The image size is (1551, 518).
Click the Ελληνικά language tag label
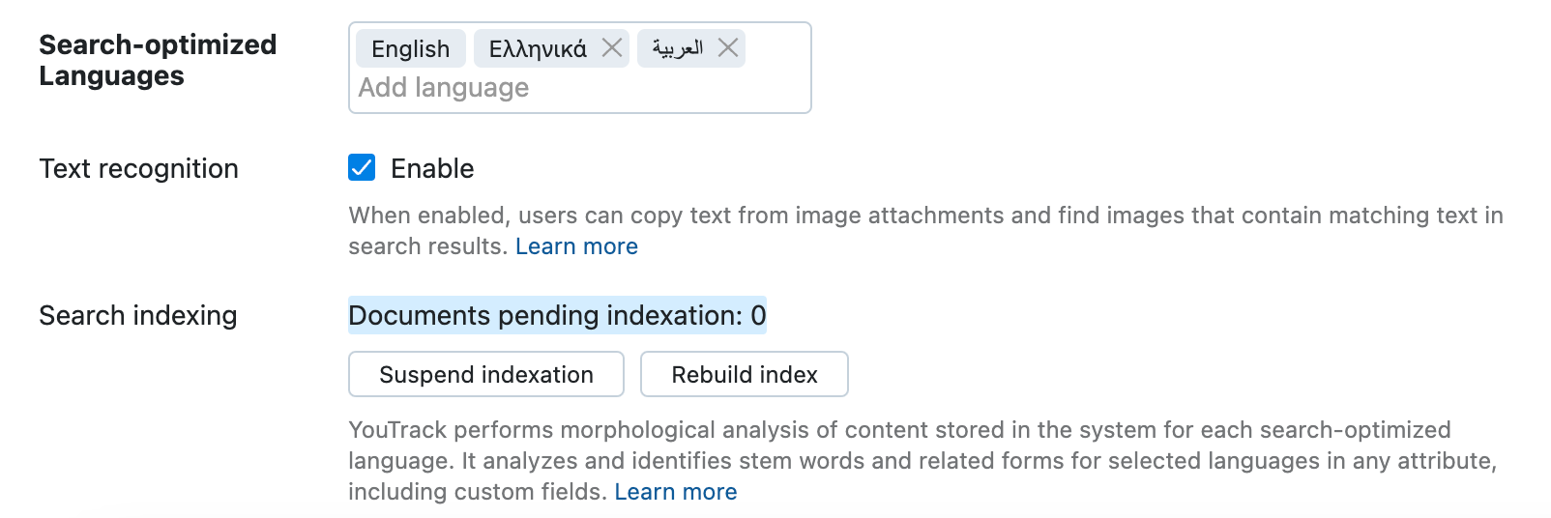(538, 49)
